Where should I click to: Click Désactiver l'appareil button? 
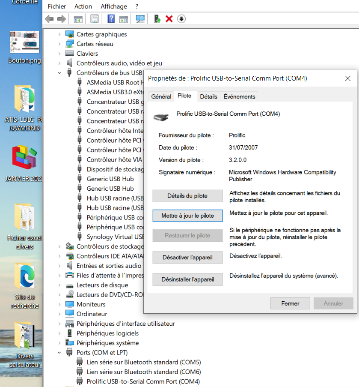click(x=187, y=258)
